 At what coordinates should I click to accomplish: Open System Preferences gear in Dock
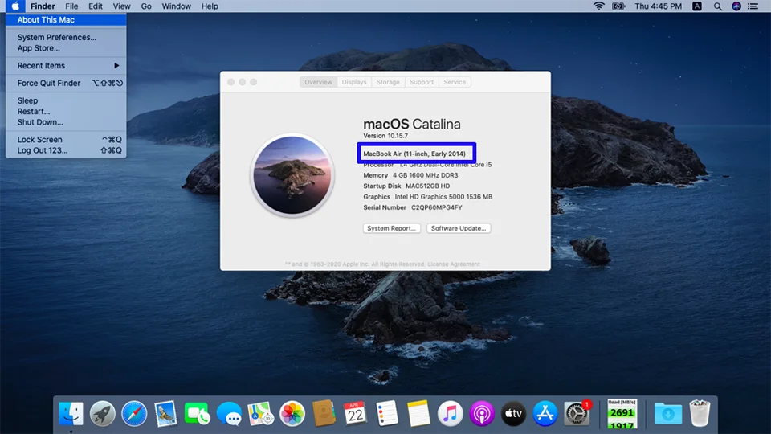coord(577,413)
